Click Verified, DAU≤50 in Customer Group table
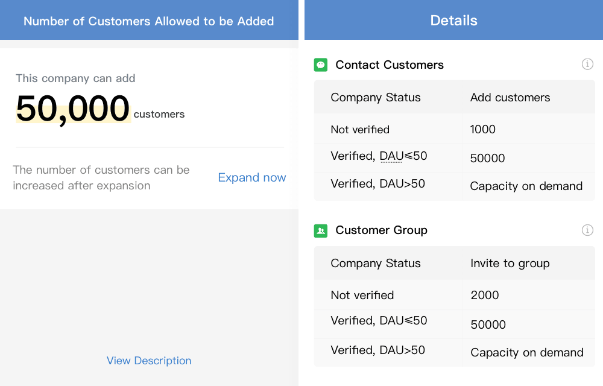This screenshot has height=386, width=603. (x=379, y=321)
